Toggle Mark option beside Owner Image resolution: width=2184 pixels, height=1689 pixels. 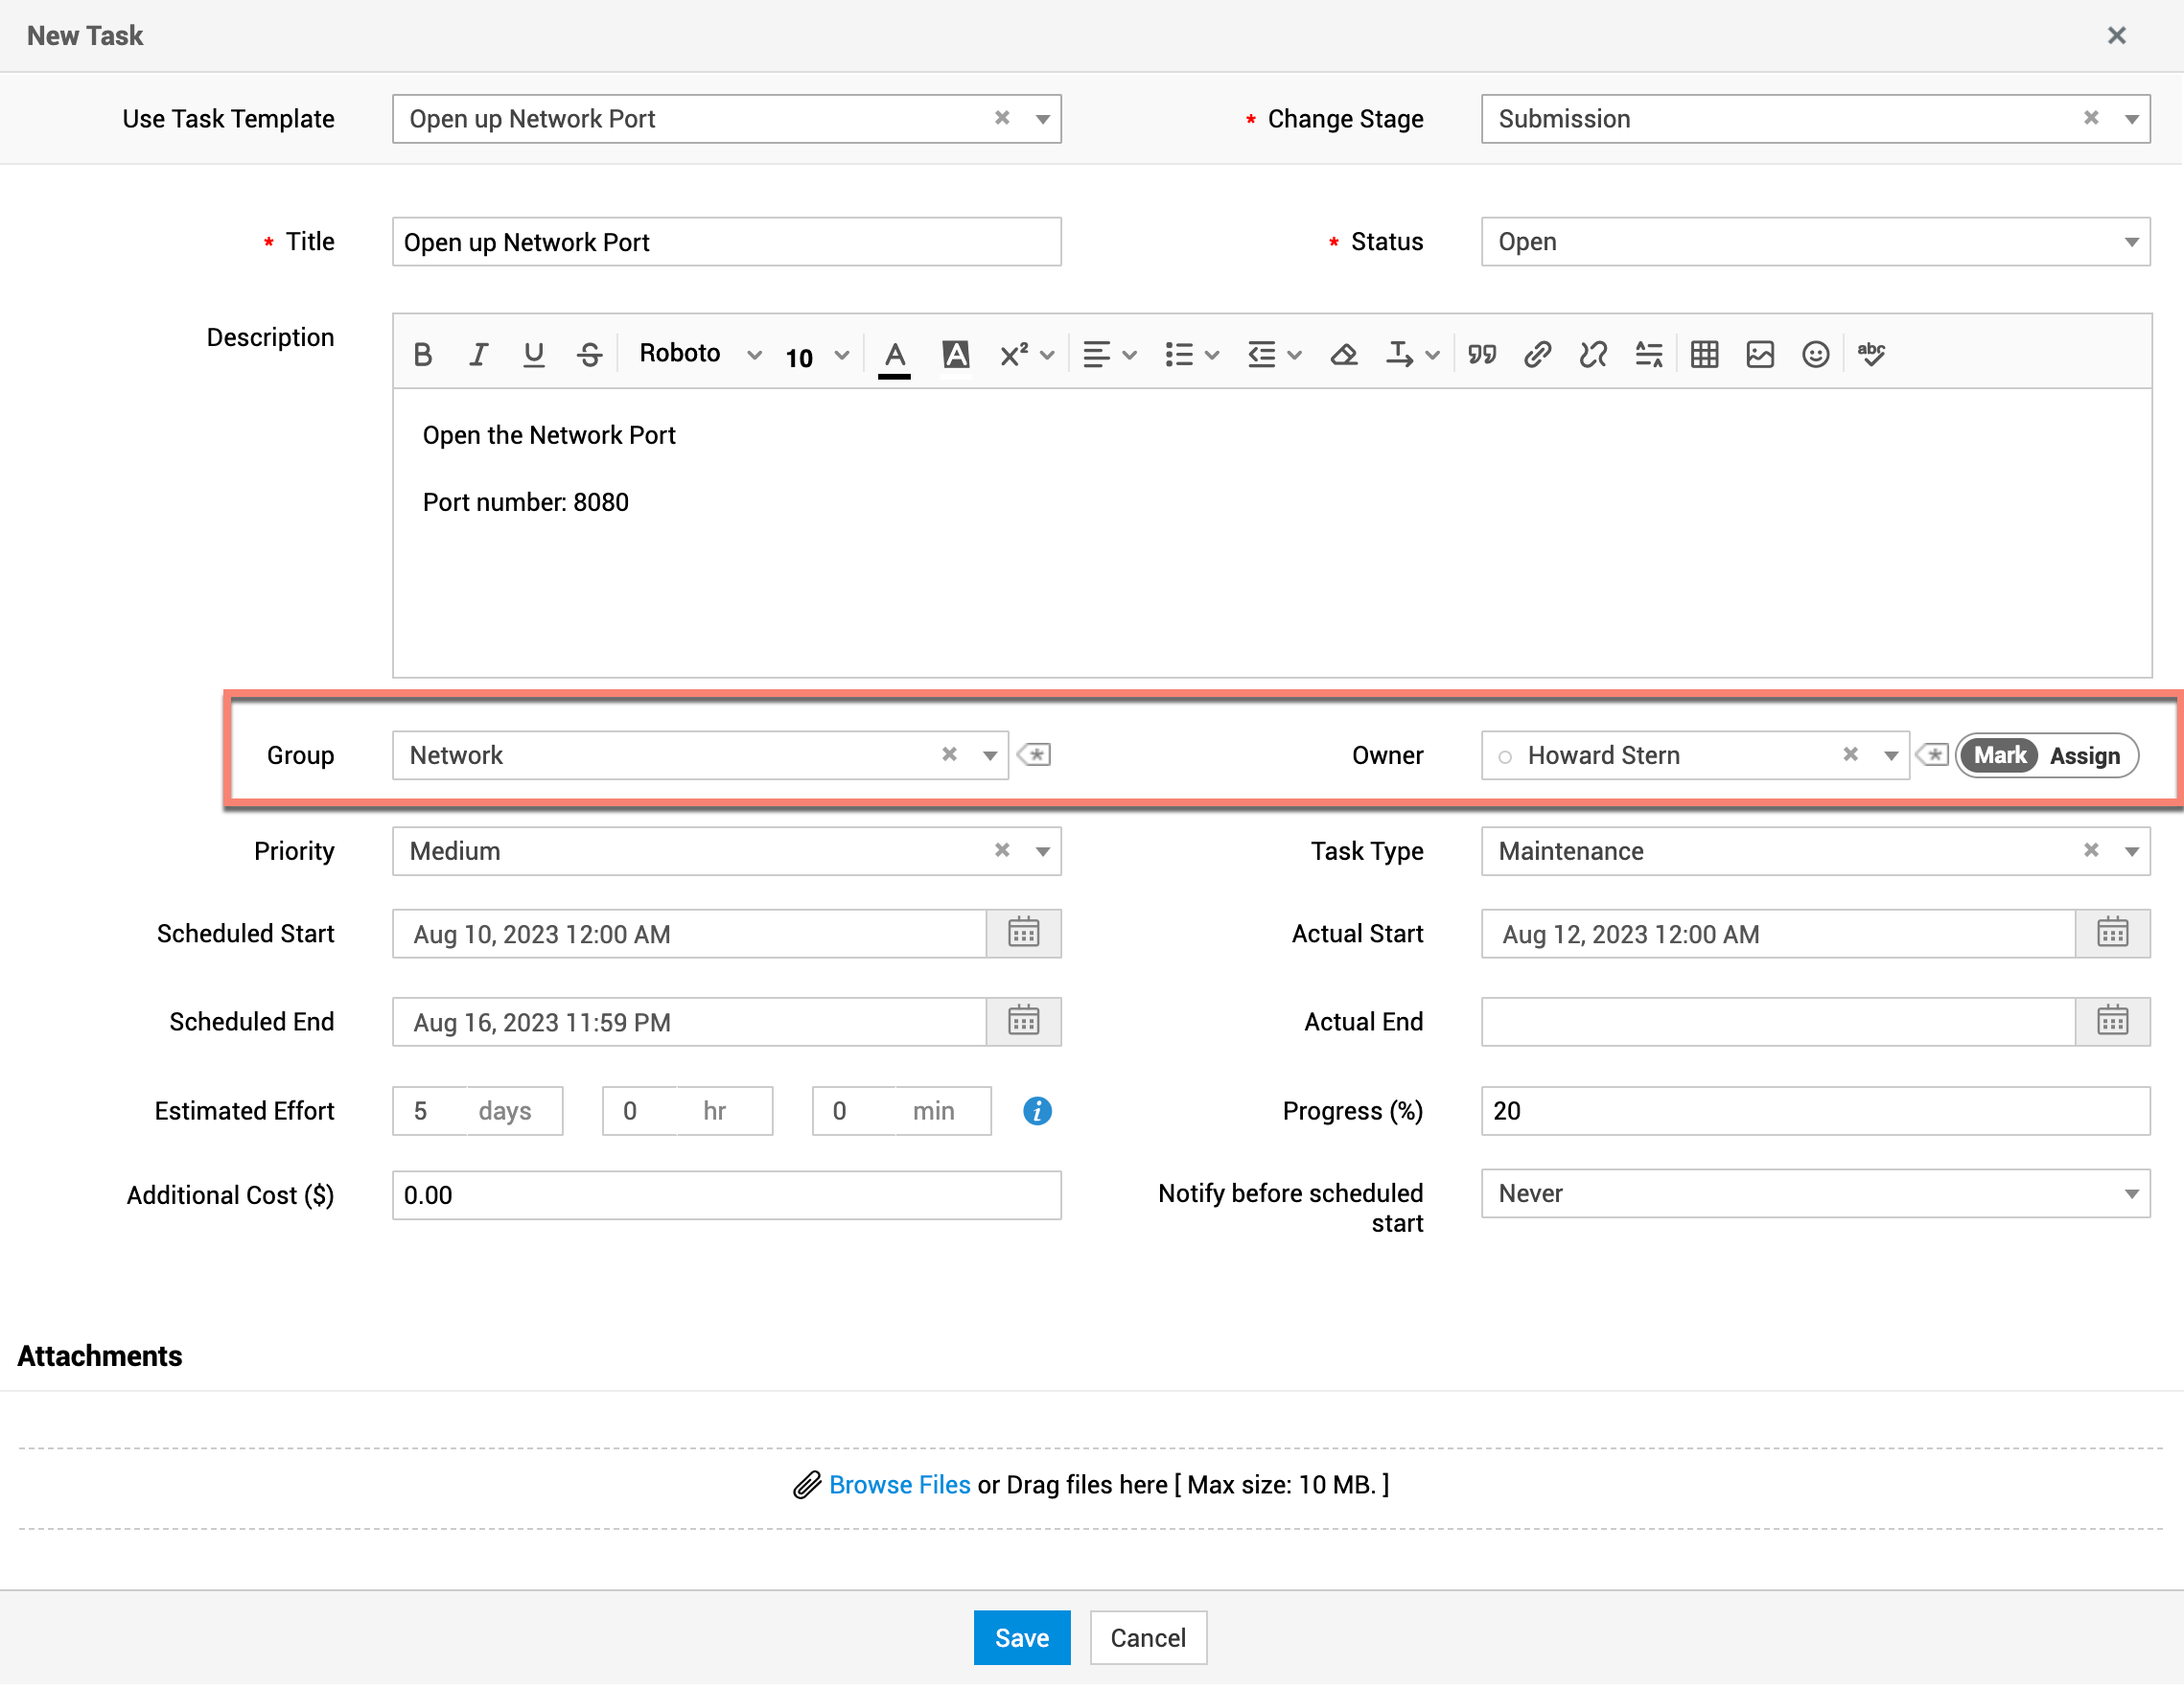(x=1999, y=756)
